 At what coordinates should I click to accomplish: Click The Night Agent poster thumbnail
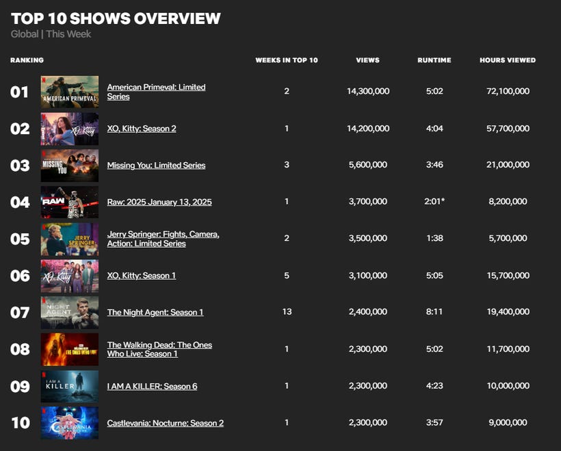[x=69, y=313]
